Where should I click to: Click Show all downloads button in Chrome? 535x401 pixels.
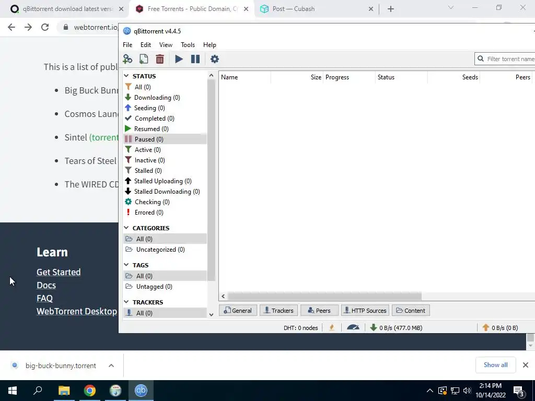tap(495, 365)
